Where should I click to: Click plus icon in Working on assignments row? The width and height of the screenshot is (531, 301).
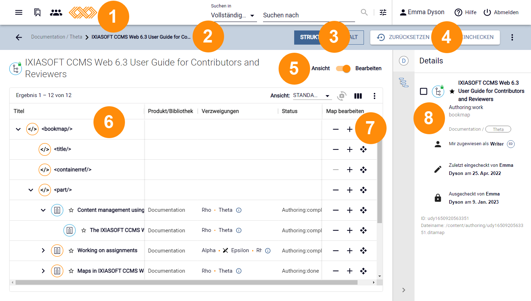pos(350,251)
